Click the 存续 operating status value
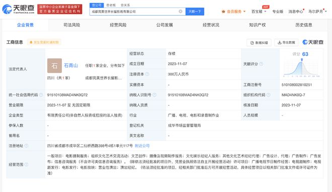This screenshot has width=332, height=192. coord(172,54)
